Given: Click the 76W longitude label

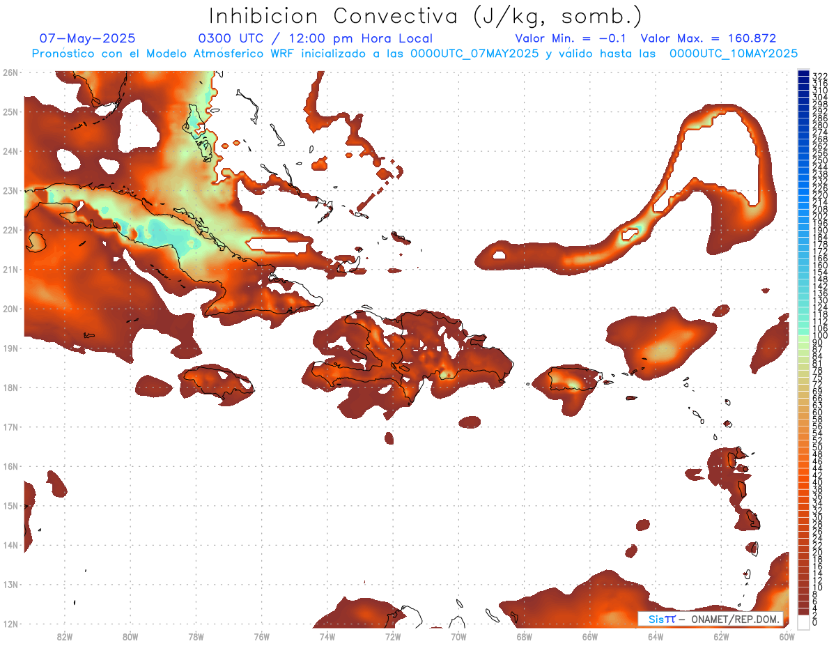Looking at the screenshot, I should pyautogui.click(x=261, y=636).
